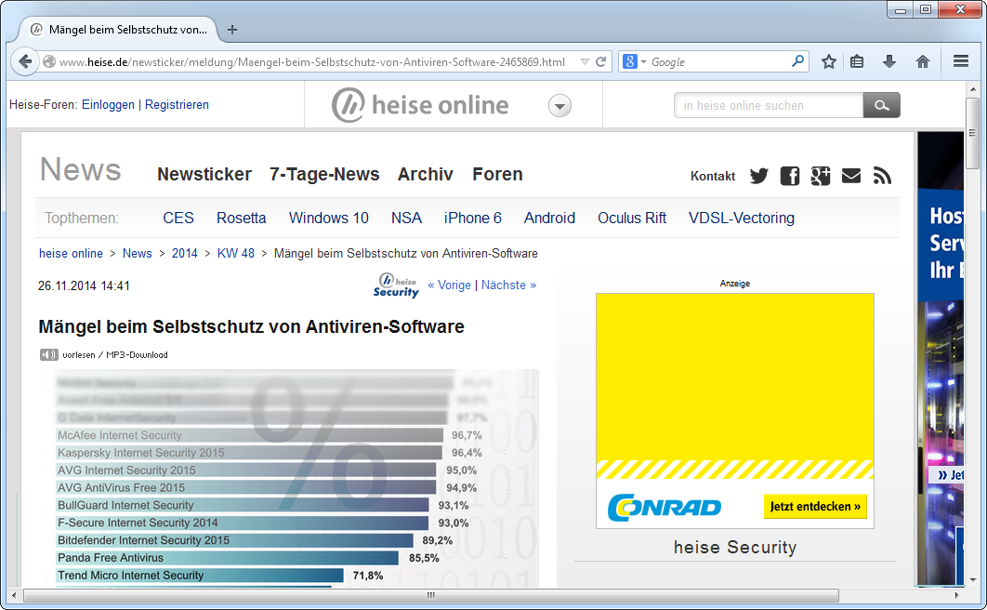Open the Registrieren link
The image size is (987, 610).
click(177, 105)
